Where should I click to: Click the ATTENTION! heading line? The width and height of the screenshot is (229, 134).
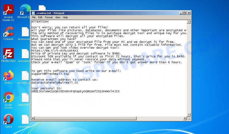pyautogui.click(x=40, y=22)
